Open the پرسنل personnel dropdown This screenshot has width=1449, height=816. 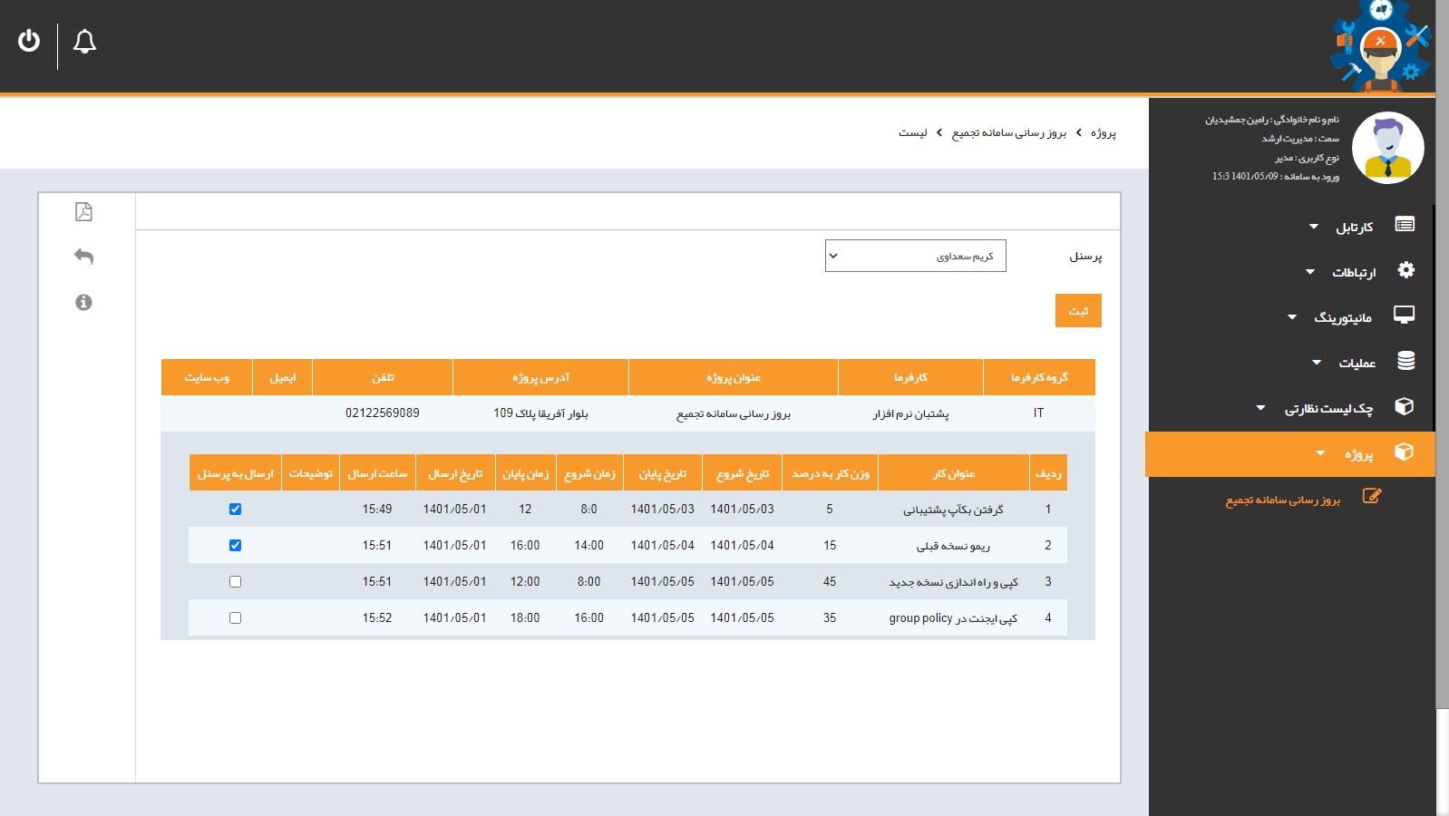915,256
